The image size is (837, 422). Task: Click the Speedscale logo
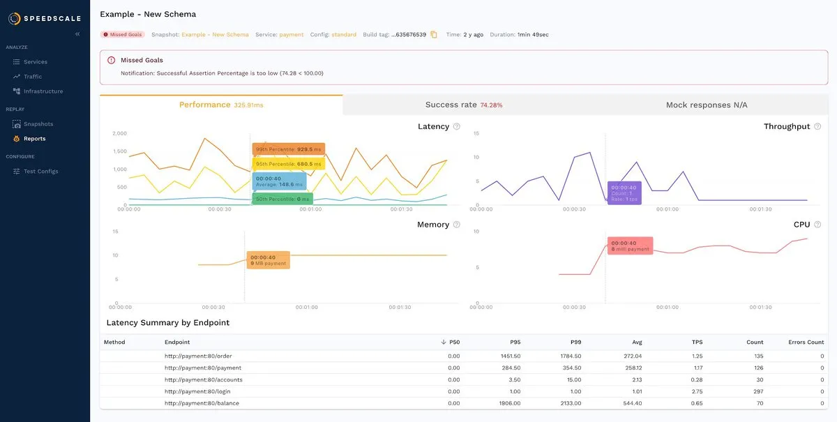pos(44,18)
